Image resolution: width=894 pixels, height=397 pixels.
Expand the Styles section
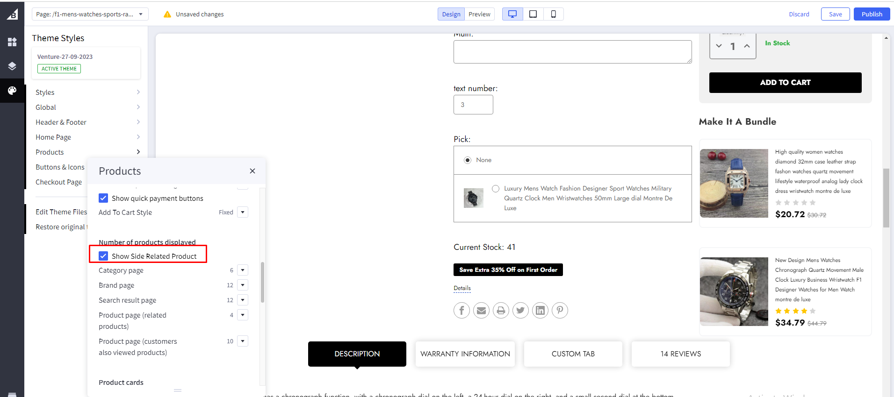[x=88, y=92]
